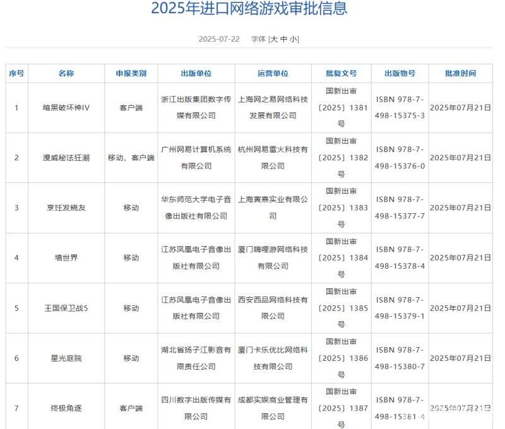Click 客户端 category in 终极角逐 row
Screen dimensions: 505x429
[x=131, y=408]
